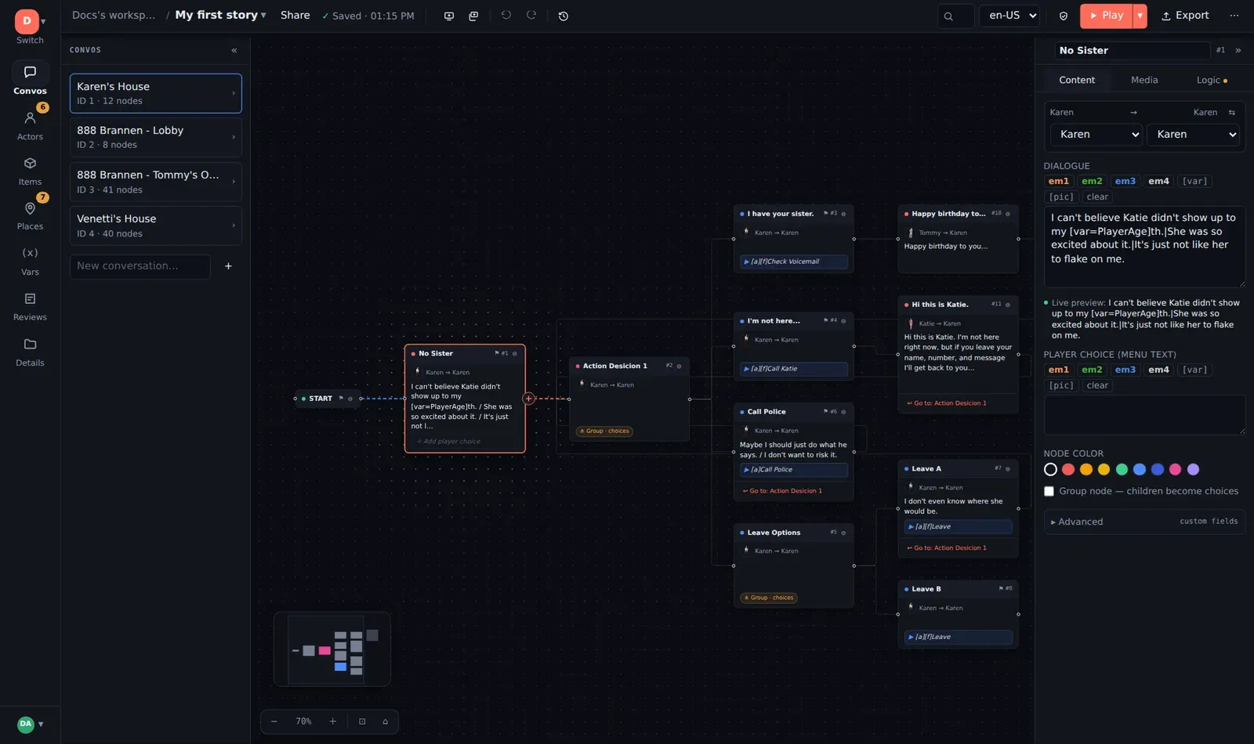This screenshot has height=744, width=1254.
Task: Select the green node color swatch
Action: pos(1122,470)
